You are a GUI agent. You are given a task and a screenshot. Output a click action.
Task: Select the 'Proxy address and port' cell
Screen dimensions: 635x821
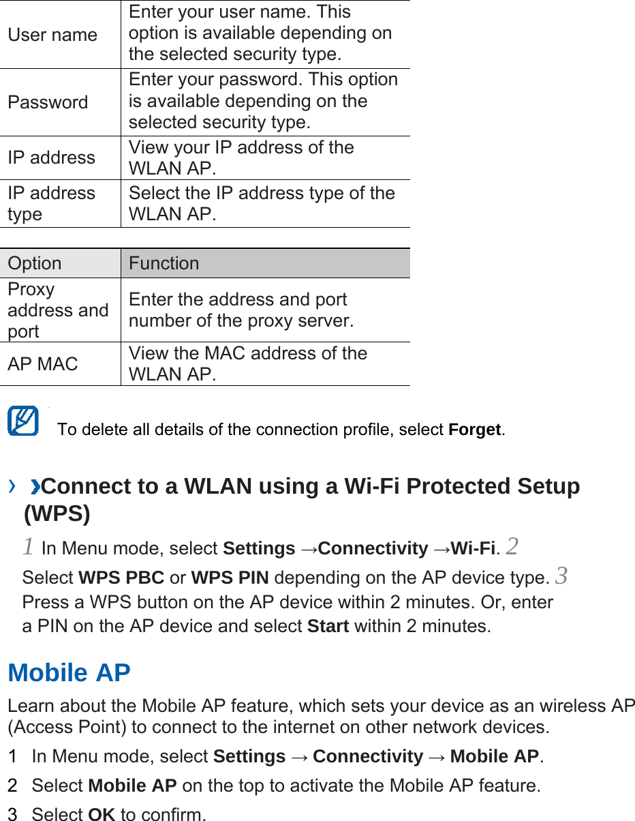tap(58, 310)
